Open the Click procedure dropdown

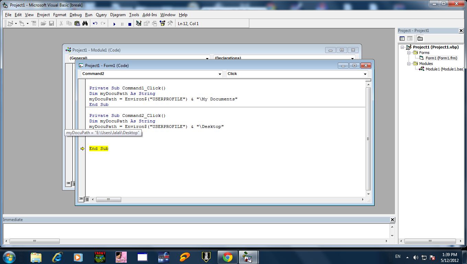pyautogui.click(x=365, y=74)
